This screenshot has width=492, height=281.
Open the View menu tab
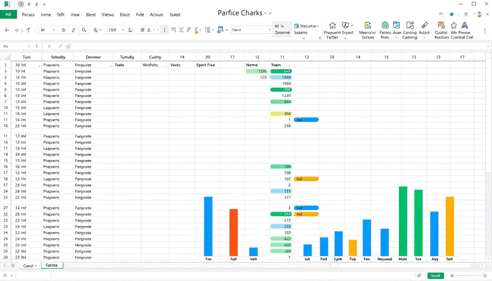tap(75, 15)
